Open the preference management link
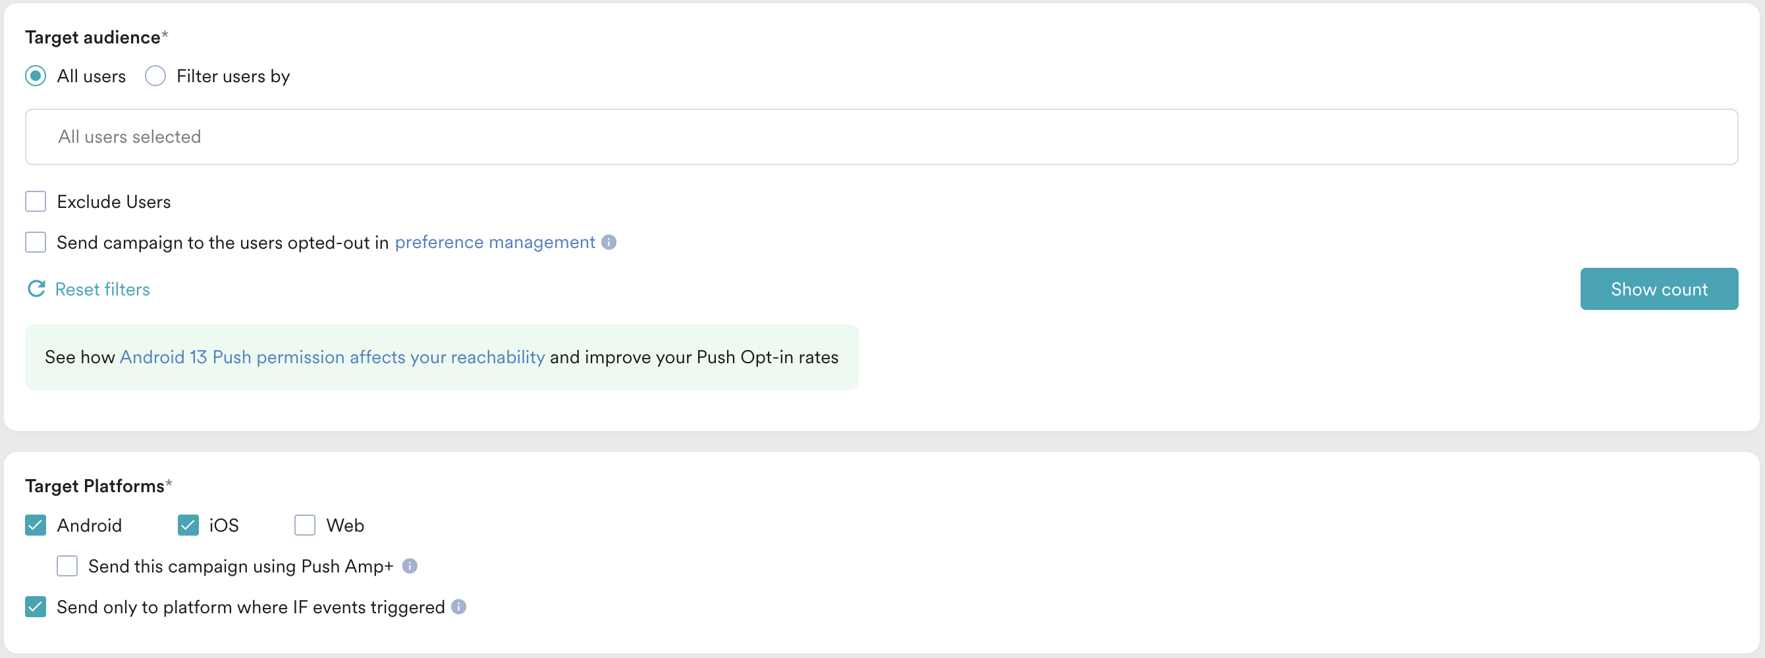 (495, 242)
